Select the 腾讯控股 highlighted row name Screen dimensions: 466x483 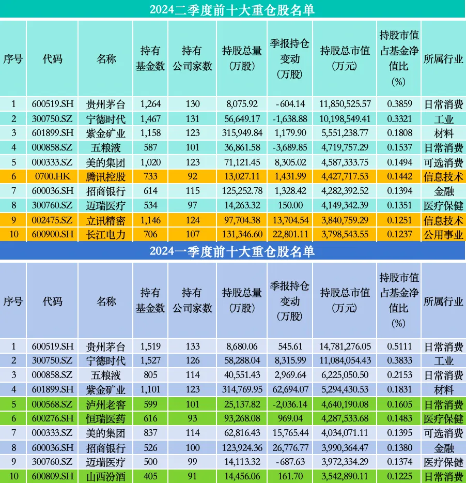pos(105,176)
